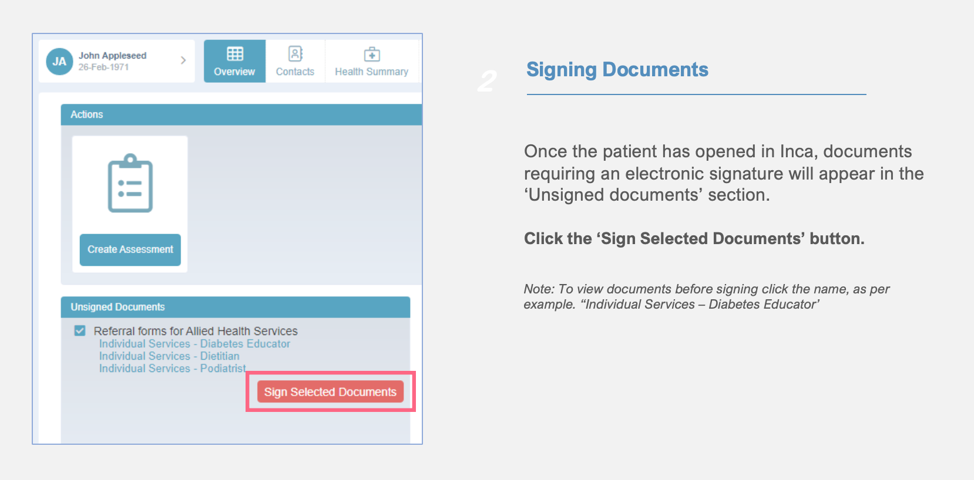Click Sign Selected Documents button
Viewport: 974px width, 480px height.
[x=330, y=391]
